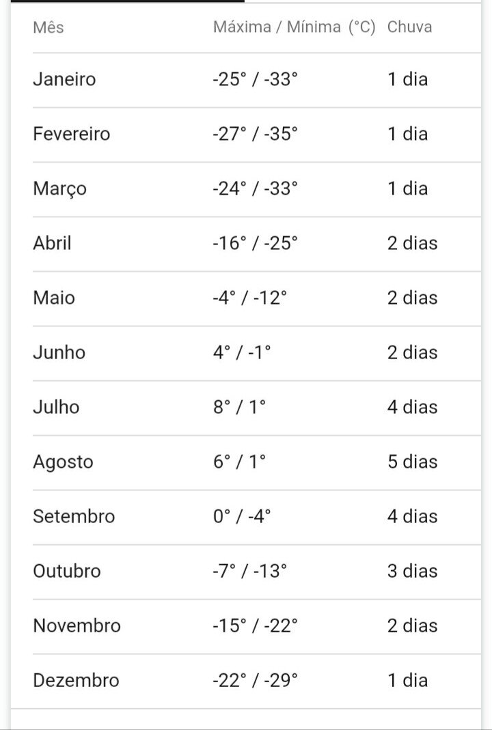Image resolution: width=492 pixels, height=730 pixels.
Task: Select the Março row label
Action: (x=59, y=189)
